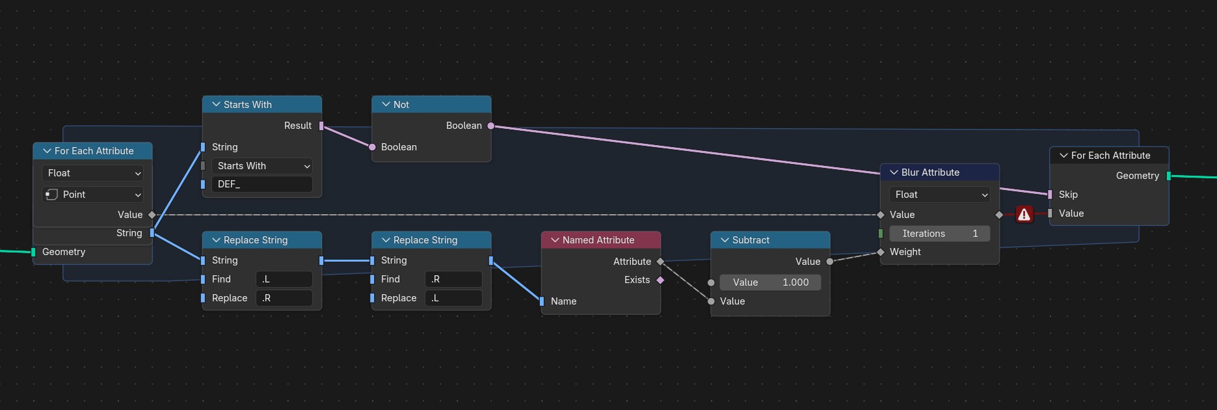Click the Skip input socket
This screenshot has width=1217, height=410.
point(1050,195)
